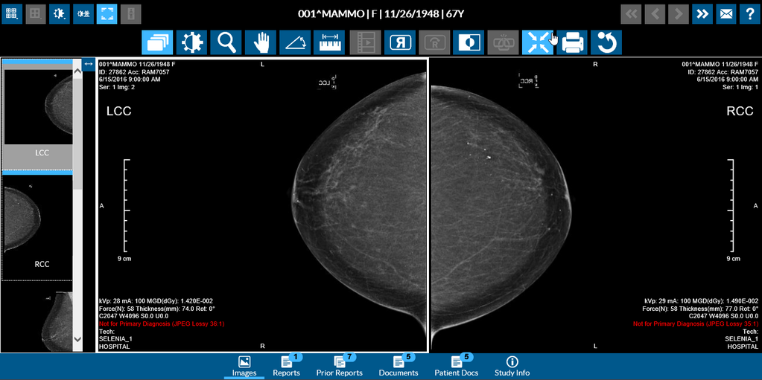This screenshot has width=762, height=380.
Task: Collapse the thumbnail panel with the arrow handle
Action: (x=89, y=65)
